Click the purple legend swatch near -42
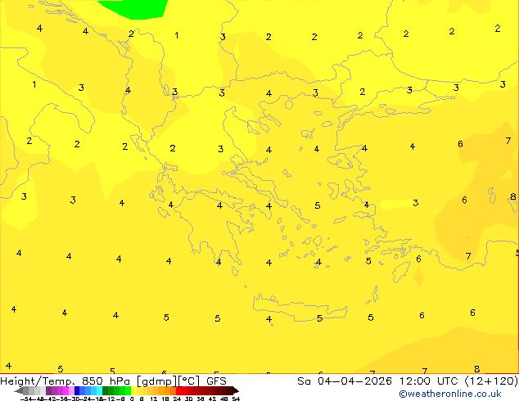Image resolution: width=519 pixels, height=401 pixels. pyautogui.click(x=48, y=390)
